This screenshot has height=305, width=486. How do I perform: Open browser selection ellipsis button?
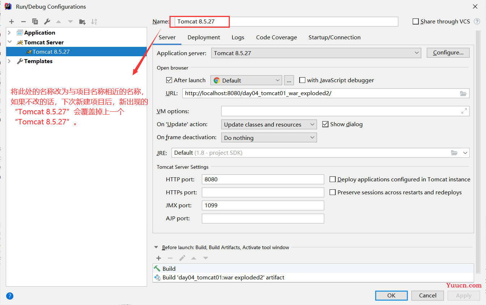click(289, 80)
